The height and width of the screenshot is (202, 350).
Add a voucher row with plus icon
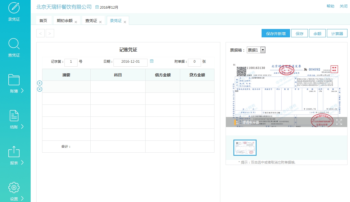point(40,83)
